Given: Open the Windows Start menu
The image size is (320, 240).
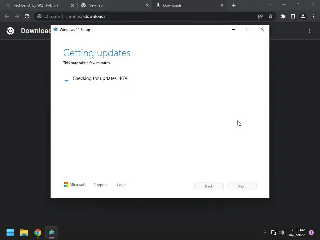Looking at the screenshot, I should tap(10, 232).
